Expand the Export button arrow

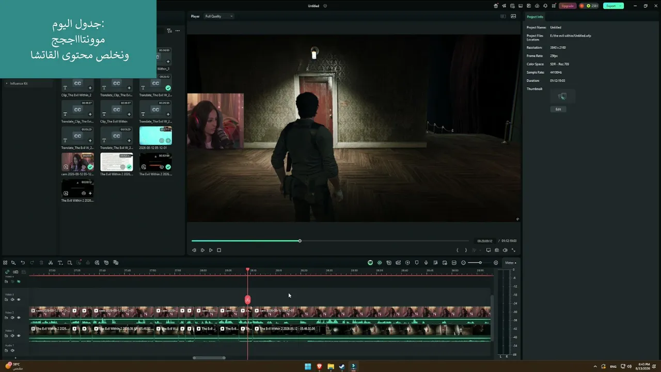click(620, 6)
